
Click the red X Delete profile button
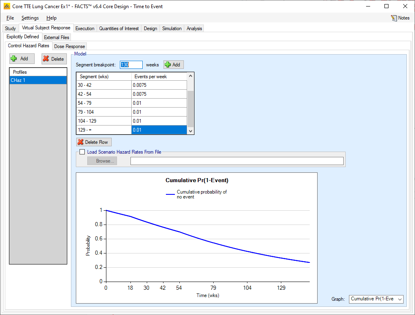coord(54,59)
